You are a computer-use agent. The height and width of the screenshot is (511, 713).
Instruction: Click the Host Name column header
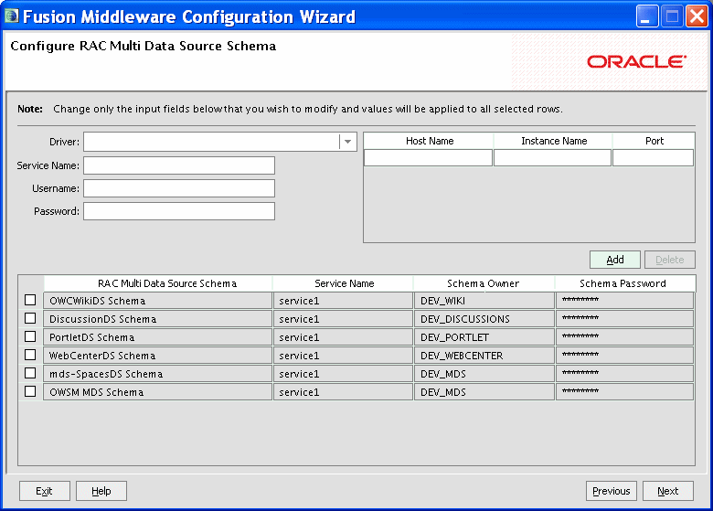[429, 141]
